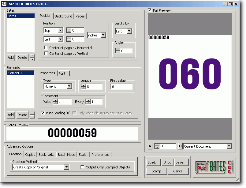
Task: Open the Properties tab
Action: click(47, 73)
